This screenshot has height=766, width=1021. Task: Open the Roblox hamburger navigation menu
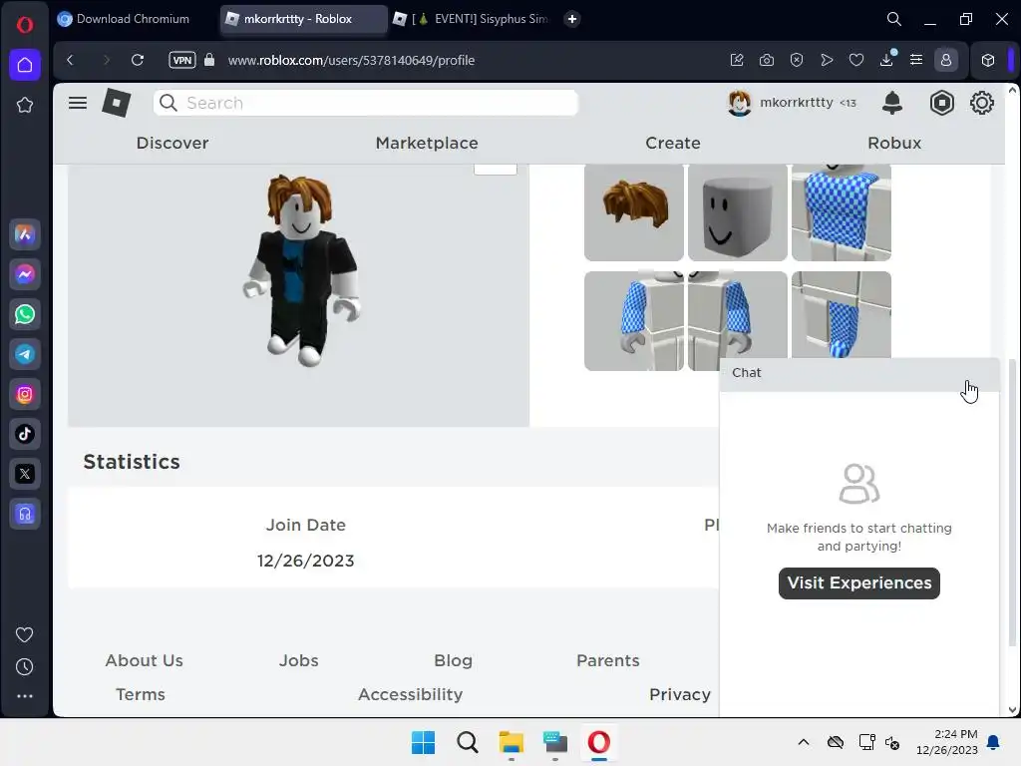point(78,103)
